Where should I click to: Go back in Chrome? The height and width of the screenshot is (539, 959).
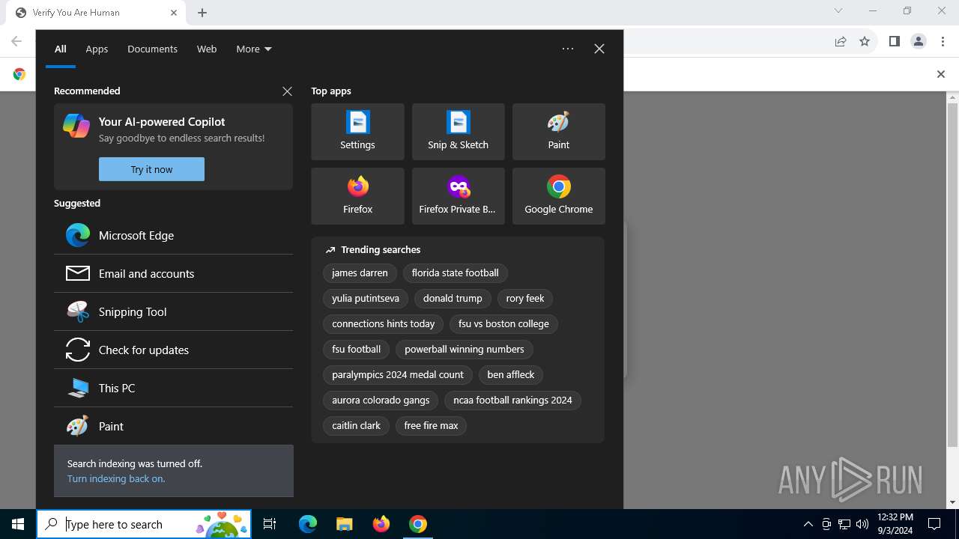click(x=16, y=42)
